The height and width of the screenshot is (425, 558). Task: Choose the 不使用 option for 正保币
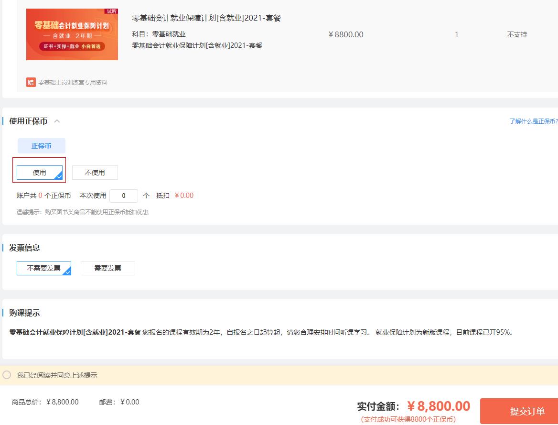(95, 173)
